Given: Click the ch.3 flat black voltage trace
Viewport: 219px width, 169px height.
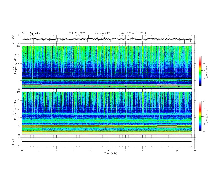Looking at the screenshot, I should [106, 141].
